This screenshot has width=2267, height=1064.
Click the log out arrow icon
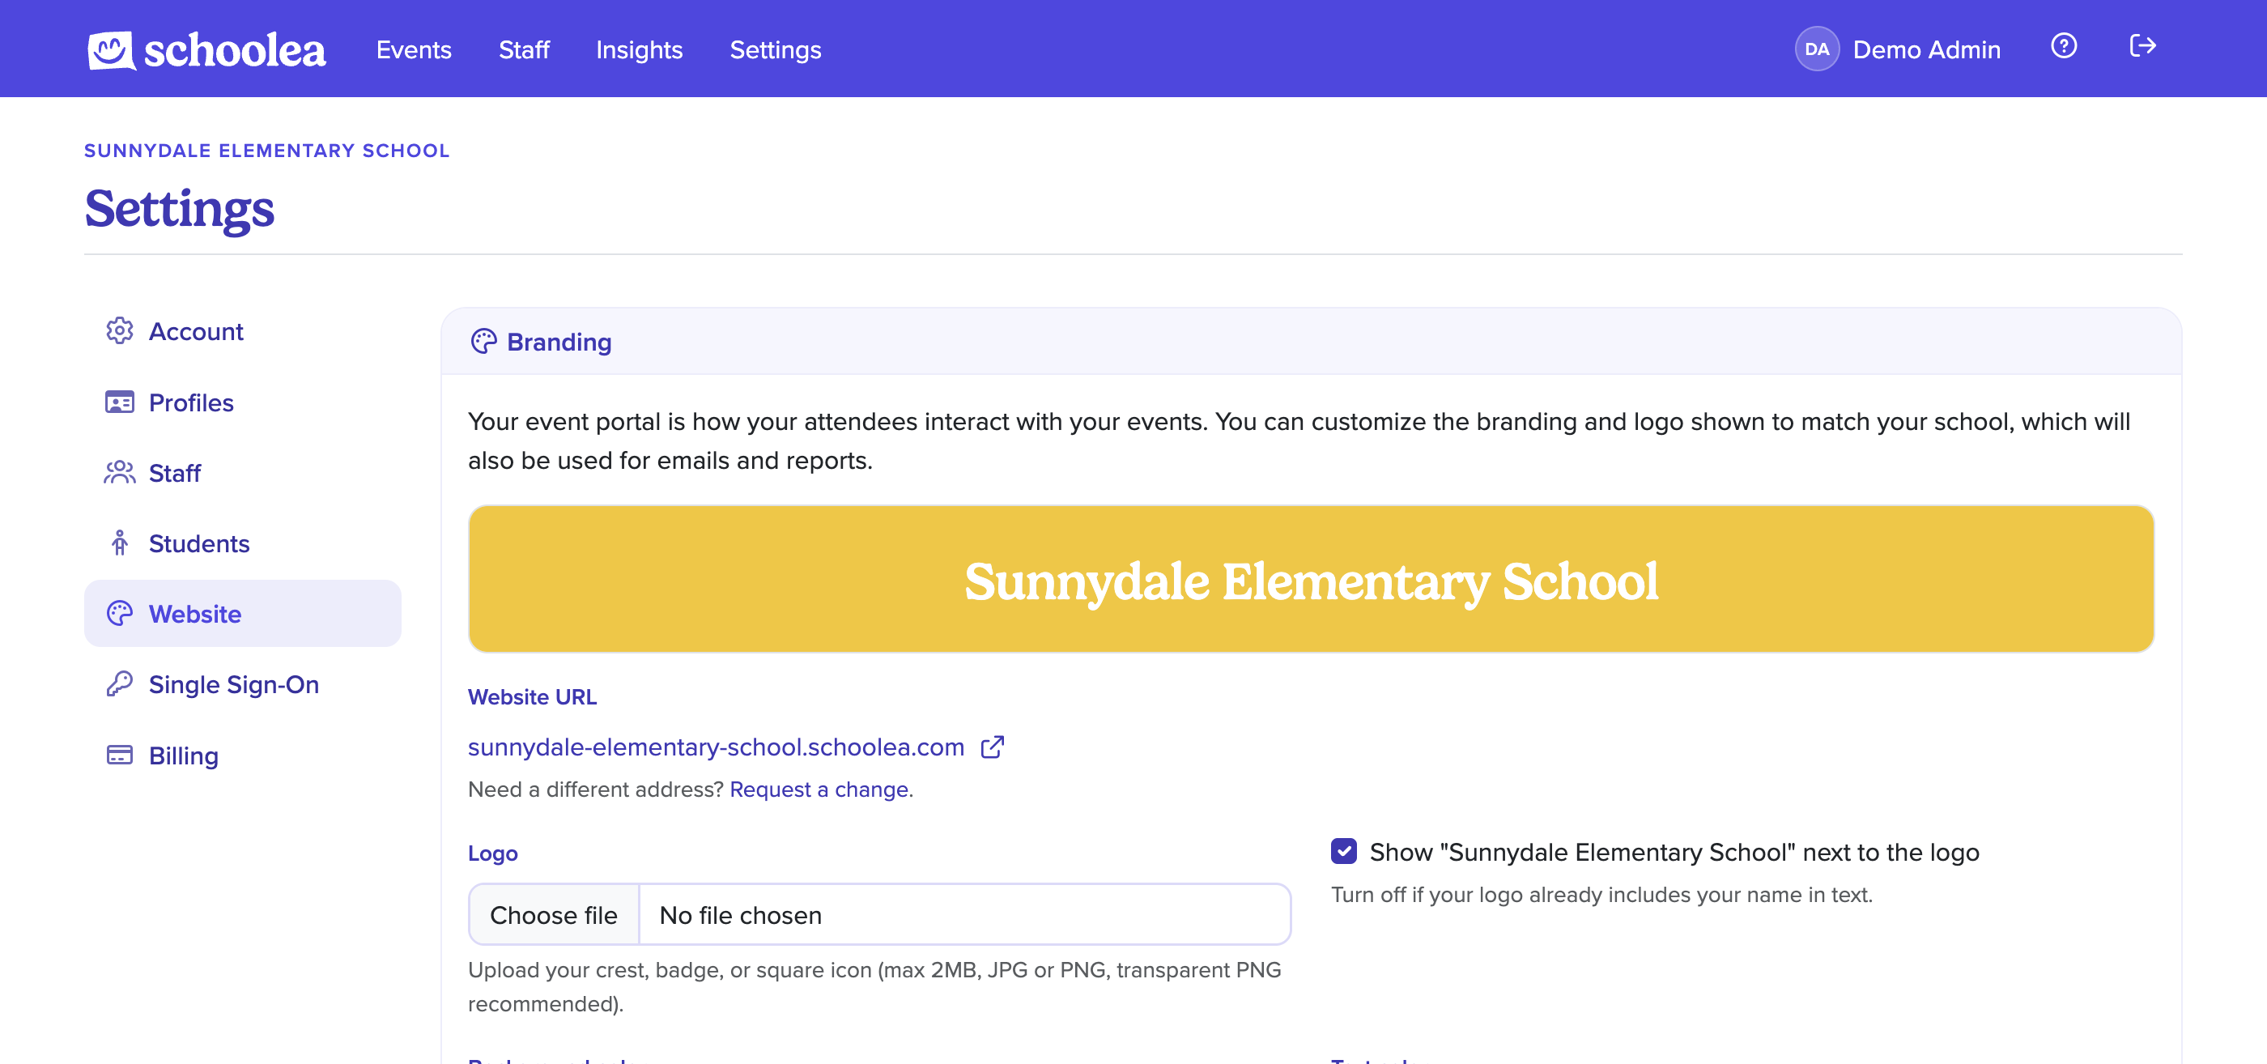coord(2143,46)
